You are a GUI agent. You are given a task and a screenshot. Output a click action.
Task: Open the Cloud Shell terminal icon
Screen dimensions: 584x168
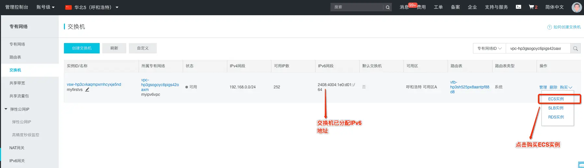[518, 7]
